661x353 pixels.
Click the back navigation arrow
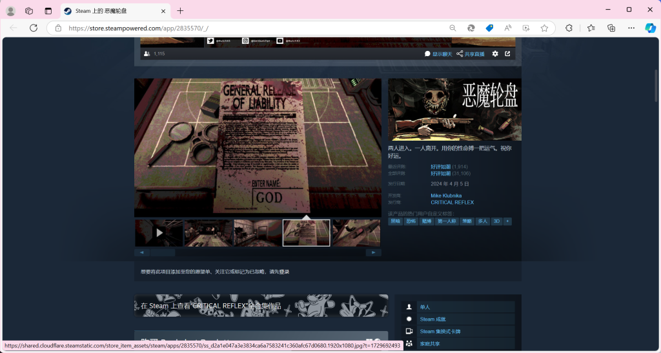pyautogui.click(x=14, y=28)
